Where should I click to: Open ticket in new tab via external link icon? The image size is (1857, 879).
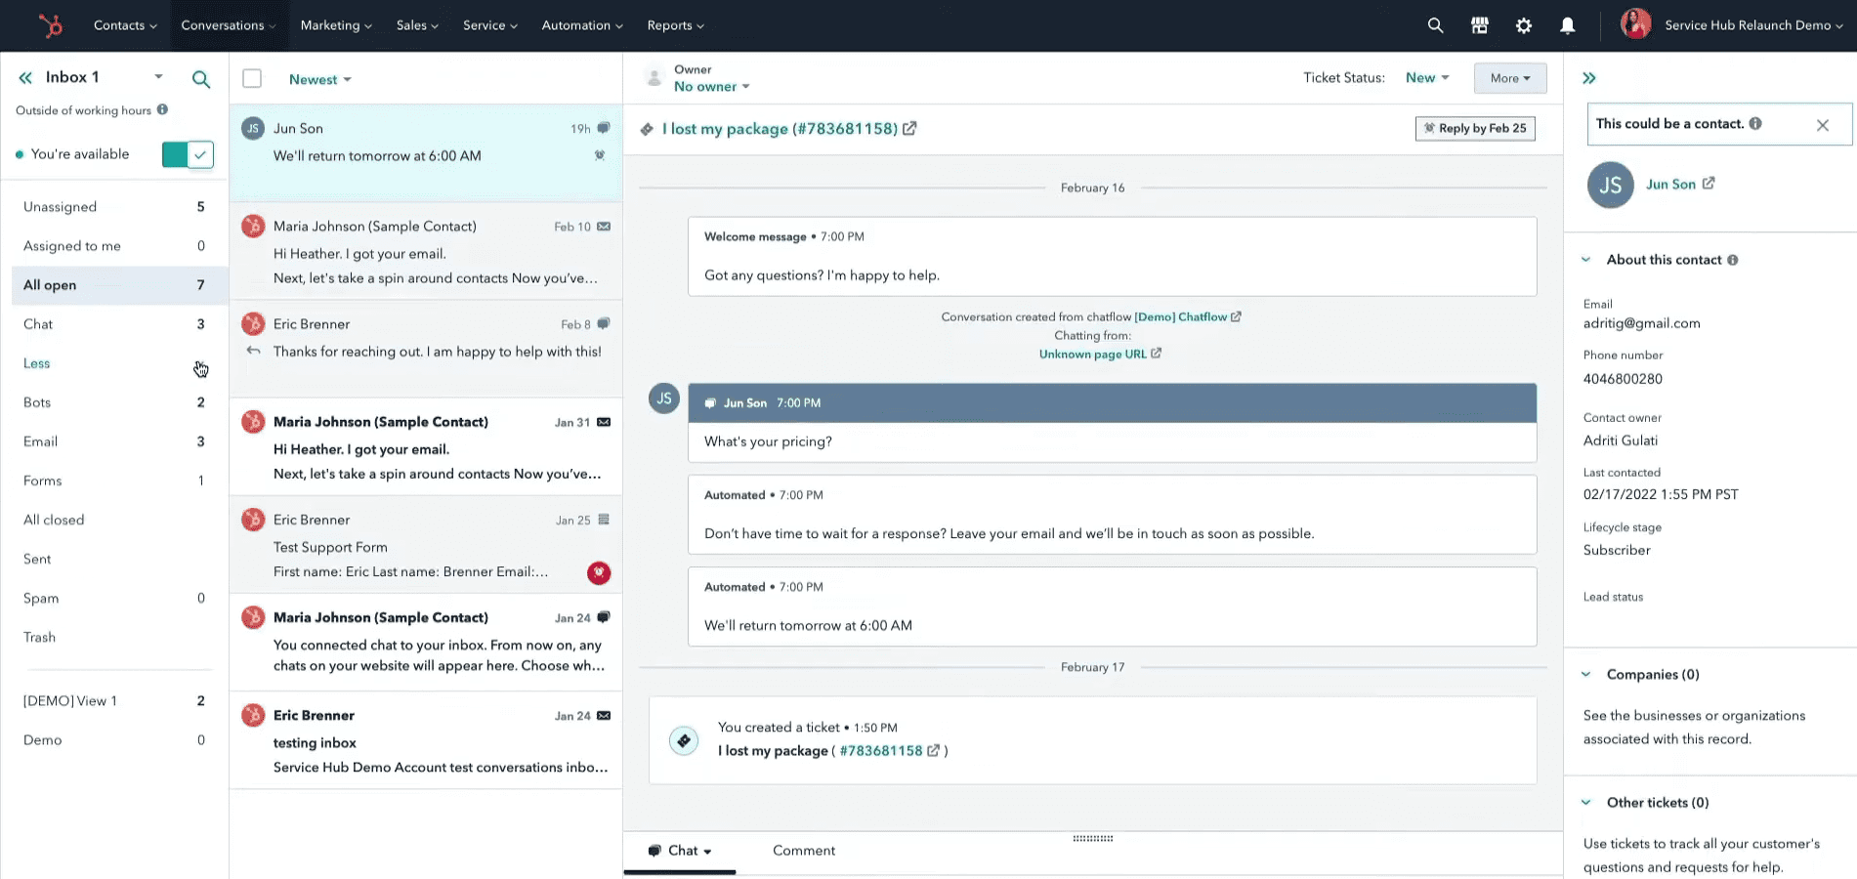[x=910, y=128]
